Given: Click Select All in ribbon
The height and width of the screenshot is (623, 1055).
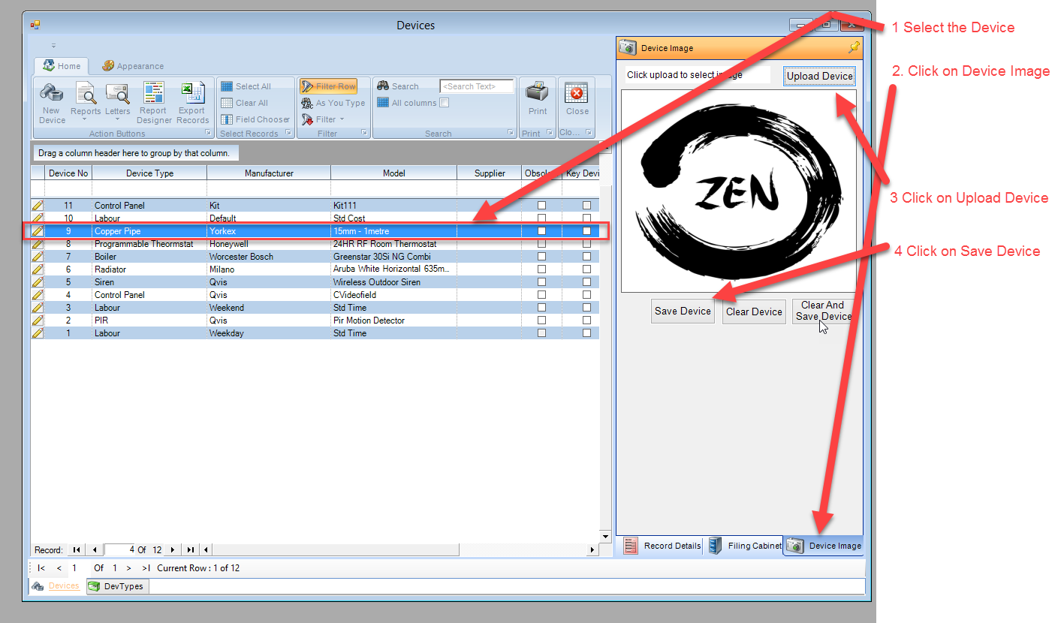Looking at the screenshot, I should point(246,86).
